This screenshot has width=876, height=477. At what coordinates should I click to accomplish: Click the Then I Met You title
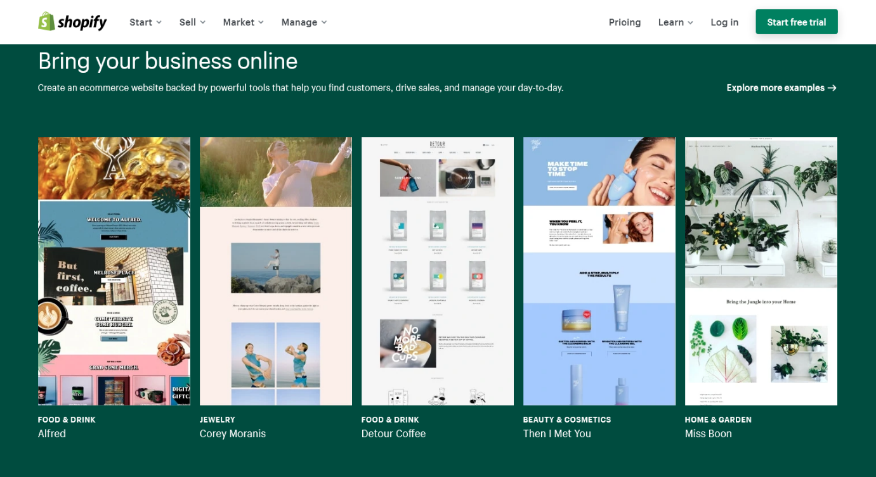557,434
